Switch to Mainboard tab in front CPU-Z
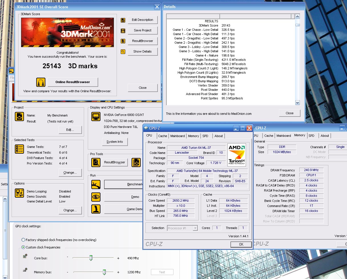The width and height of the screenshot is (347, 279). 177,136
